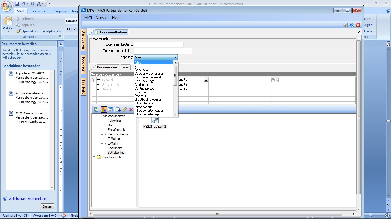Select Tekening in document tree
The image size is (391, 219).
tap(114, 121)
